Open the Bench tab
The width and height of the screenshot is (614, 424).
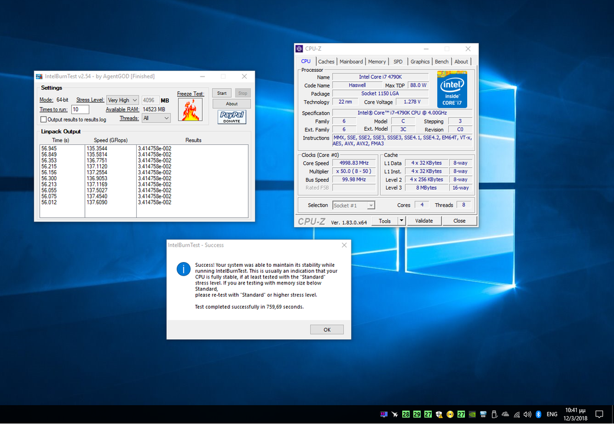coord(442,62)
